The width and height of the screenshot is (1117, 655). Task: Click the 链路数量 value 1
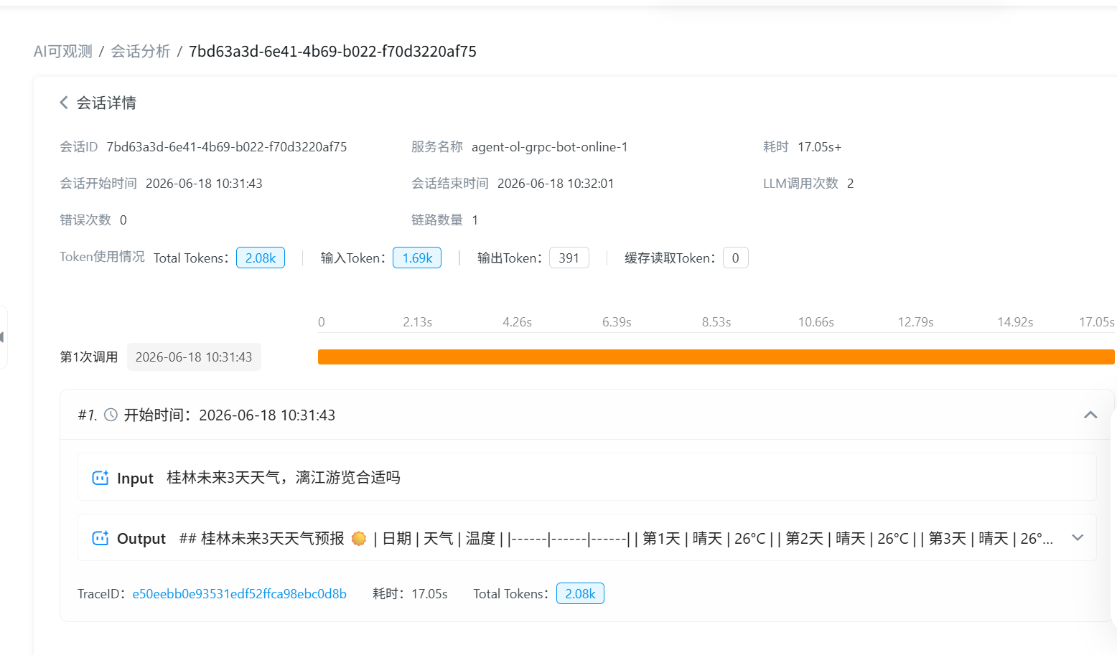[475, 220]
